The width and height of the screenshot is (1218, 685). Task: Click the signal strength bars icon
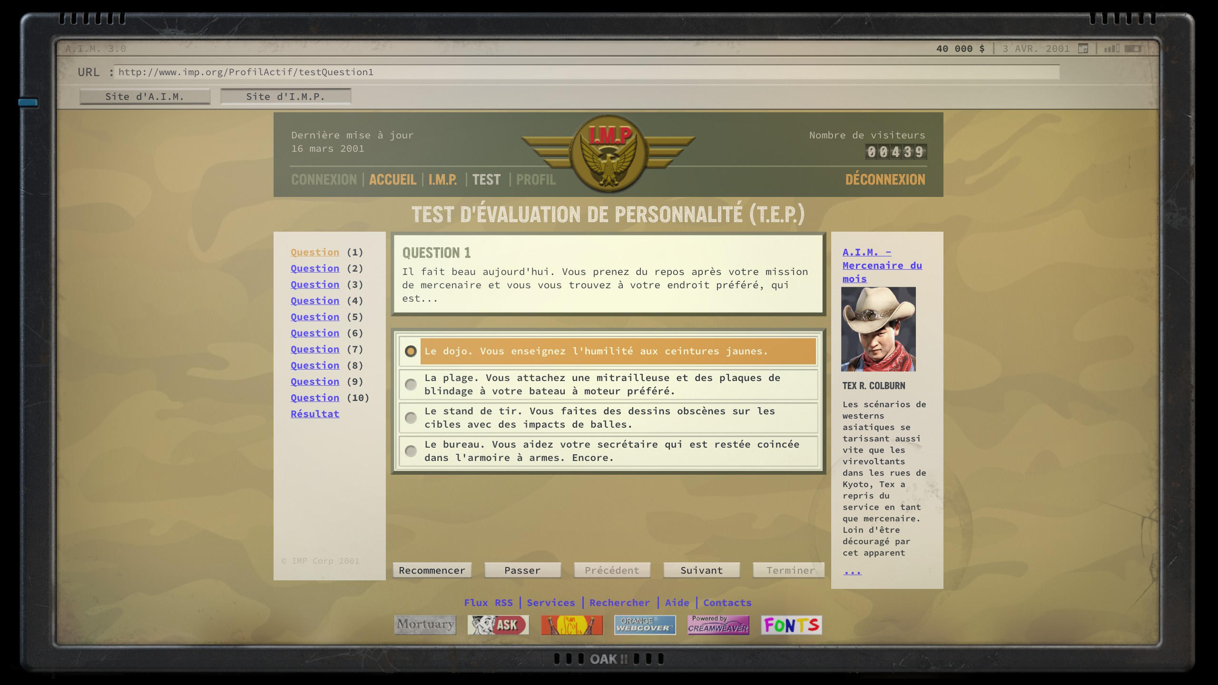pyautogui.click(x=1111, y=49)
